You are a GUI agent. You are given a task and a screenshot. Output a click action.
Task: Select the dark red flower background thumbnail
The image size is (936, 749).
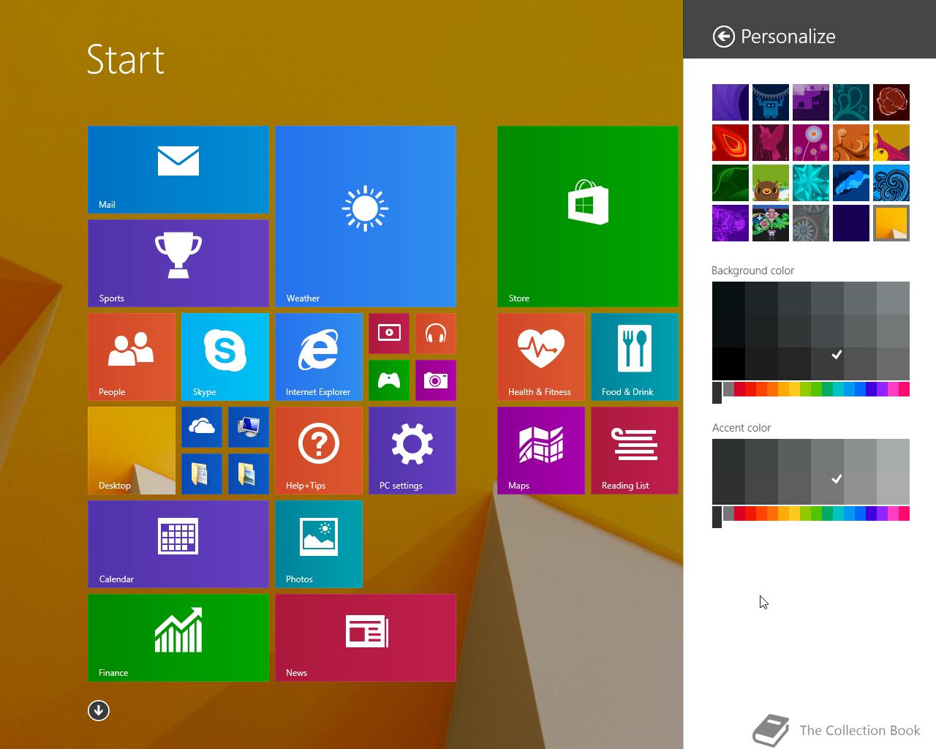891,102
